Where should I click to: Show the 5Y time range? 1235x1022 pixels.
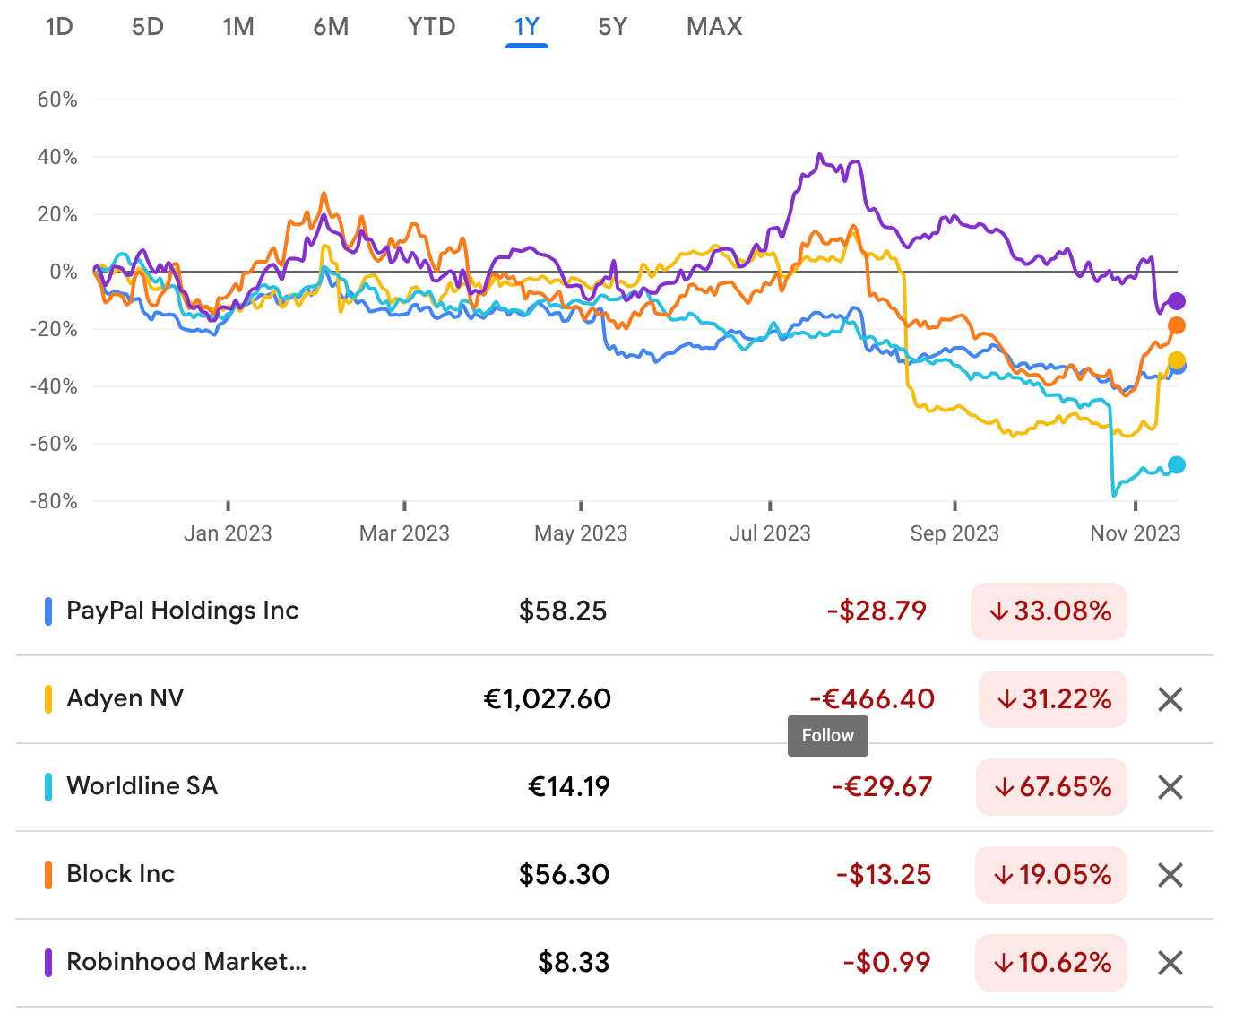pyautogui.click(x=613, y=27)
